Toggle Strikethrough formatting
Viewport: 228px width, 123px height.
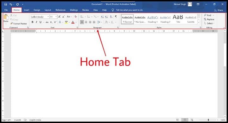pos(47,22)
